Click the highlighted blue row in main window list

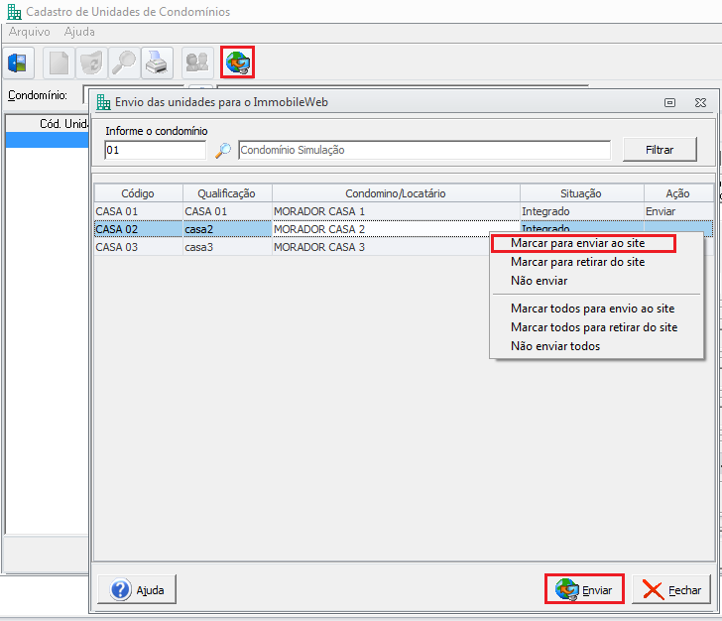click(x=48, y=140)
